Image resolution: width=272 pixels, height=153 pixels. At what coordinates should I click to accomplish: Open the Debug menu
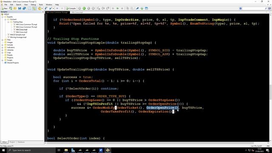tap(33, 5)
